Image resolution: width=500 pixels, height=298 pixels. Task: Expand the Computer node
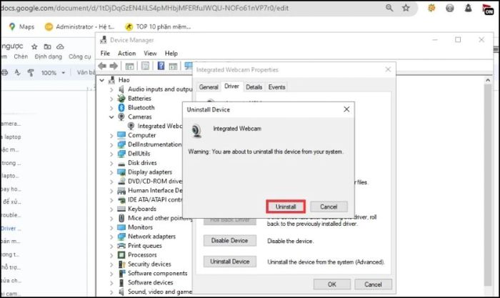pos(111,136)
